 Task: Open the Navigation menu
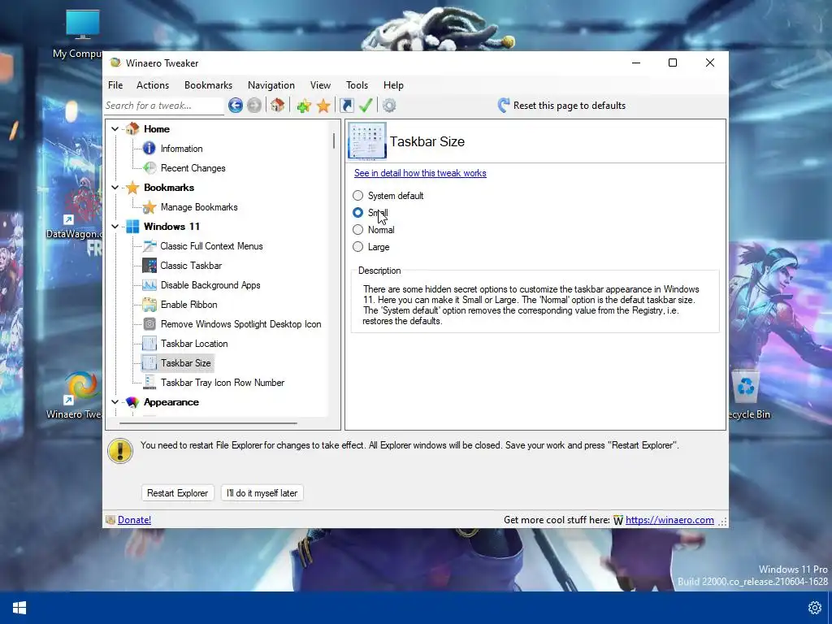coord(271,85)
